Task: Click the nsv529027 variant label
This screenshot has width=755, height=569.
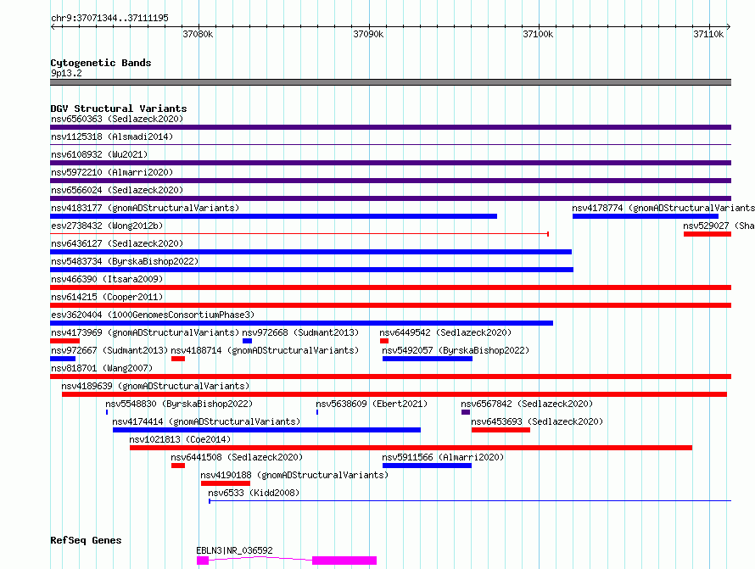Action: point(719,226)
